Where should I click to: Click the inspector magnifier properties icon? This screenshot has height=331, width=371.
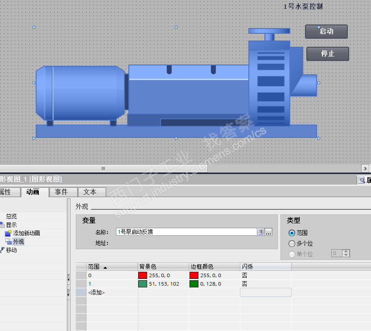362,180
